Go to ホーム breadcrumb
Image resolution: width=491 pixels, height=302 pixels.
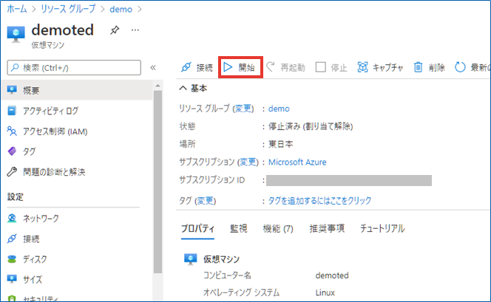point(17,9)
